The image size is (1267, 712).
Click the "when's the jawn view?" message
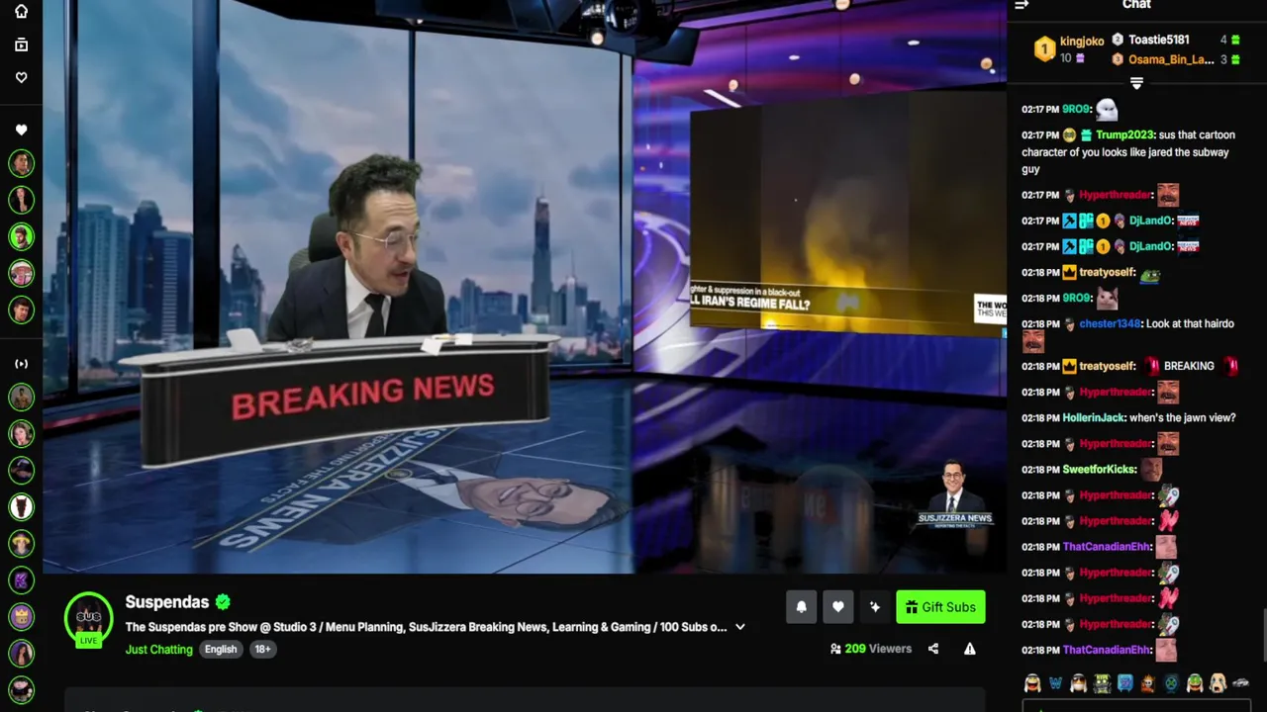tap(1182, 417)
